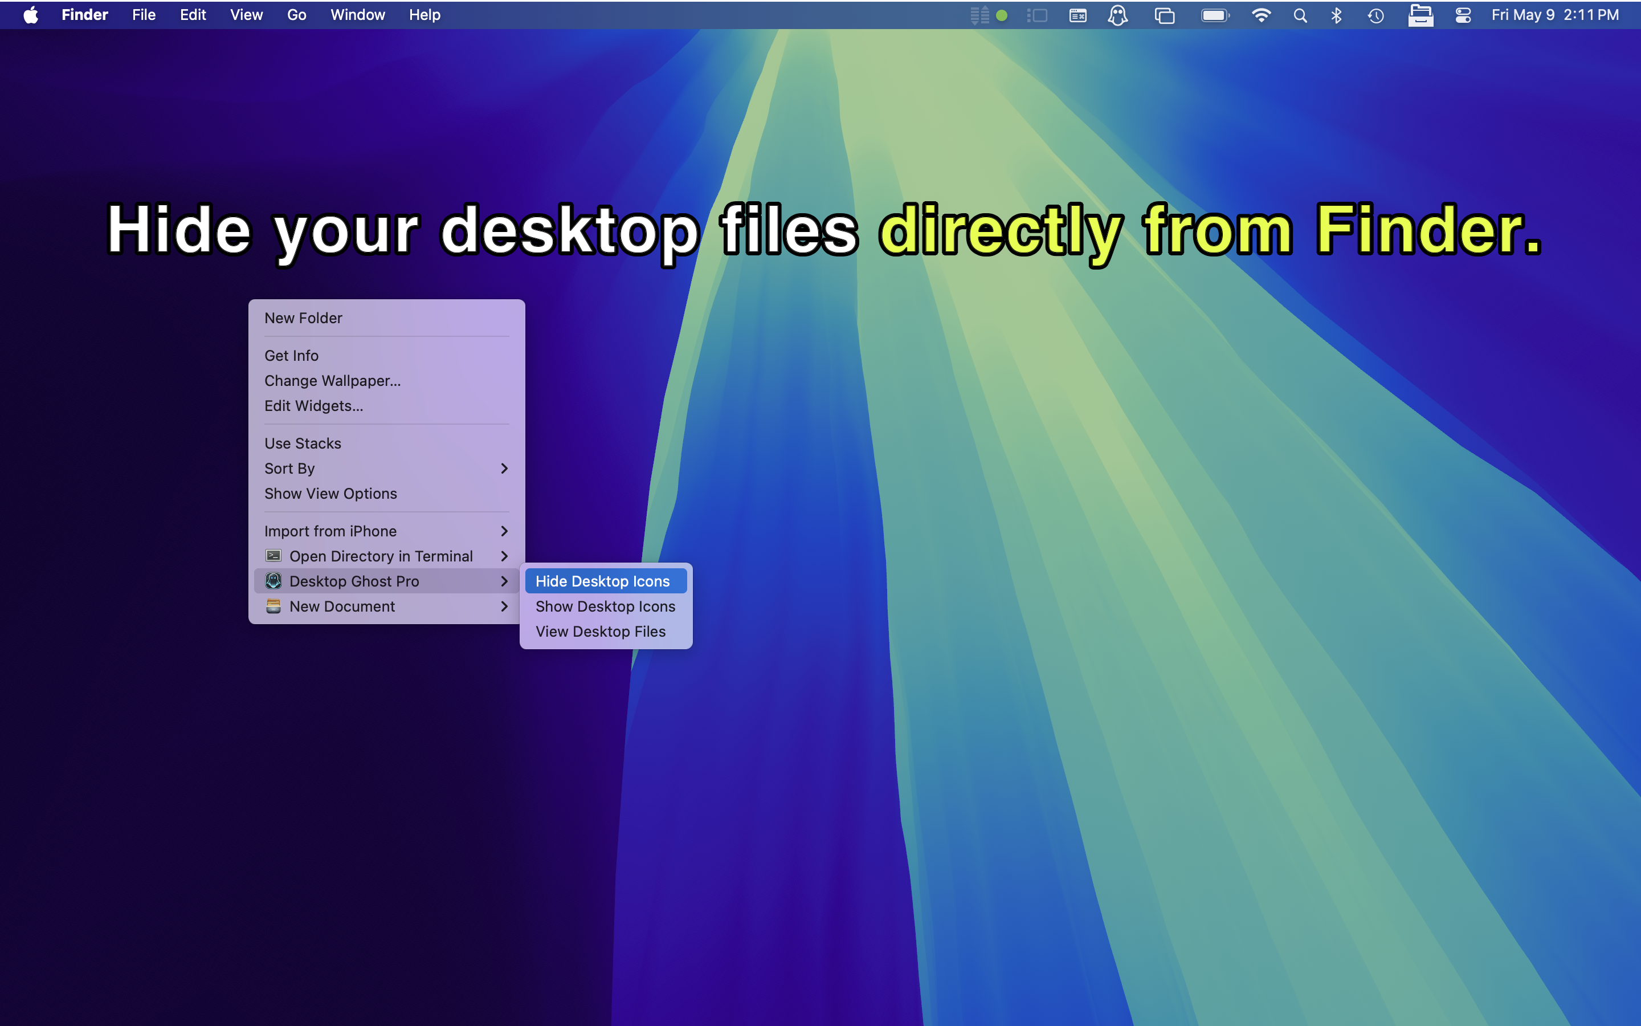The height and width of the screenshot is (1026, 1641).
Task: Open the Apple menu
Action: [x=31, y=15]
